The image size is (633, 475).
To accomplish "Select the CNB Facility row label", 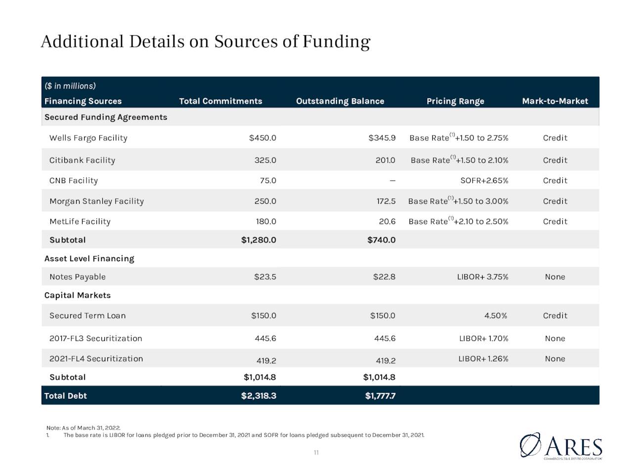I will [74, 181].
